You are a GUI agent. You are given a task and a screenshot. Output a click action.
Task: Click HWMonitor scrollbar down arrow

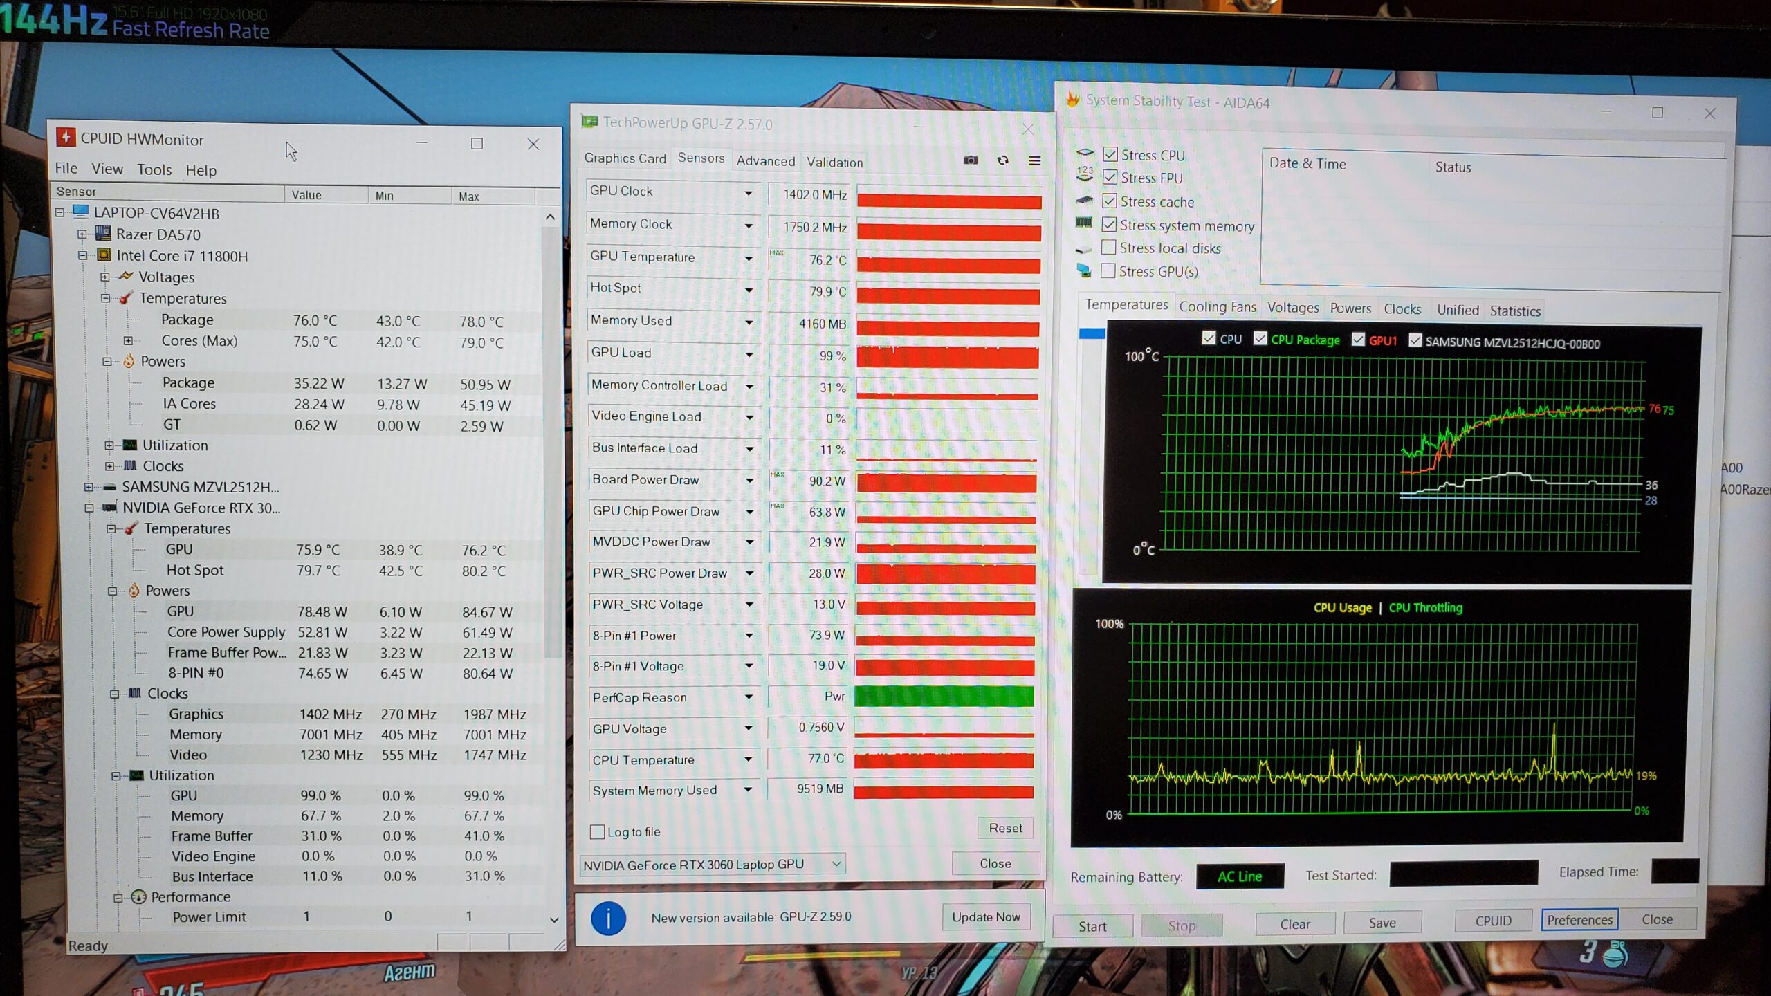click(x=553, y=919)
